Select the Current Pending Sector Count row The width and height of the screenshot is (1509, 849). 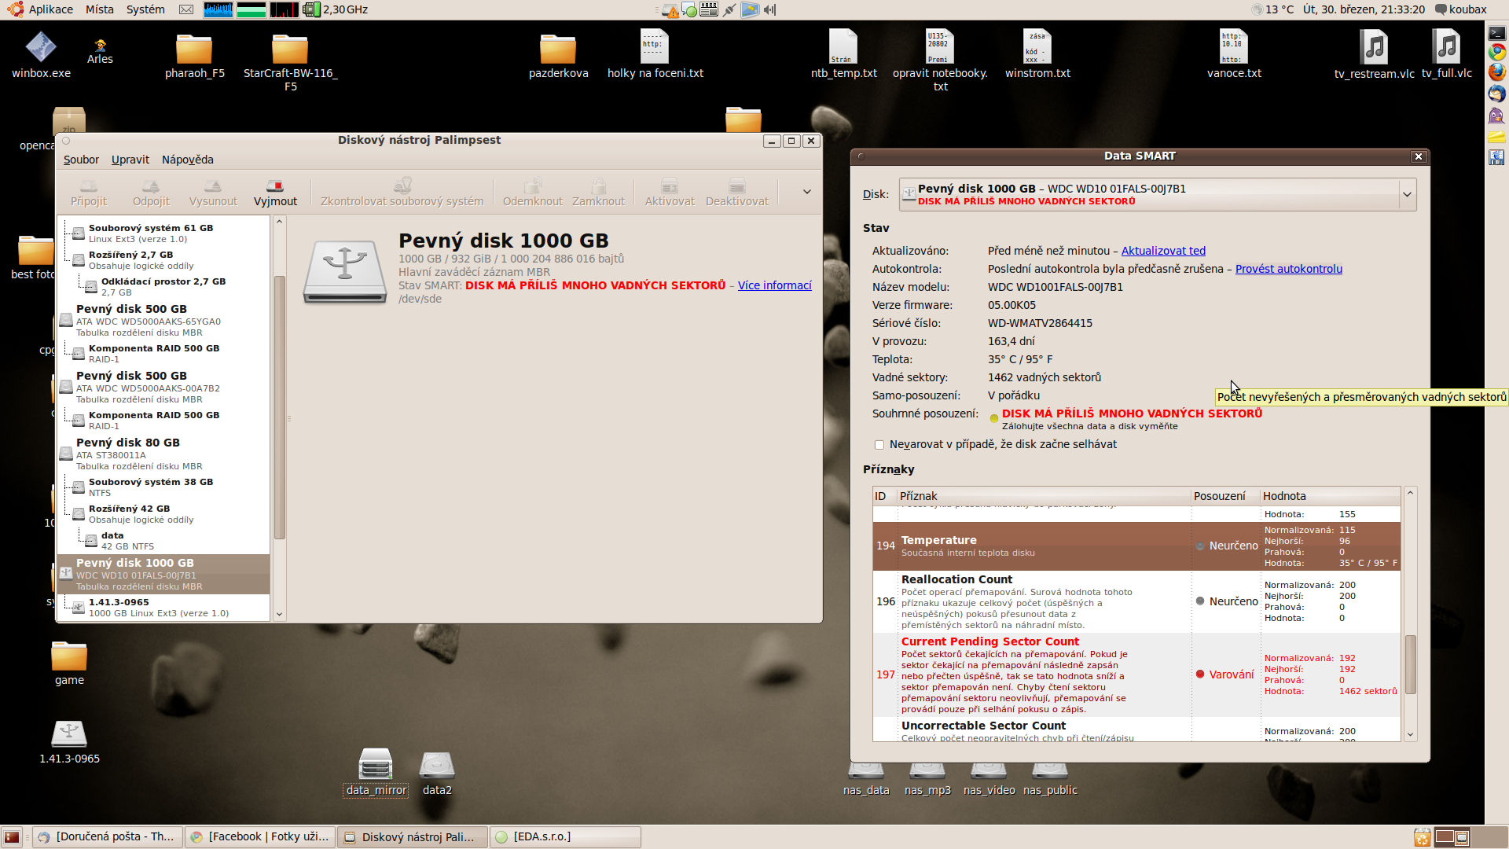(1136, 674)
